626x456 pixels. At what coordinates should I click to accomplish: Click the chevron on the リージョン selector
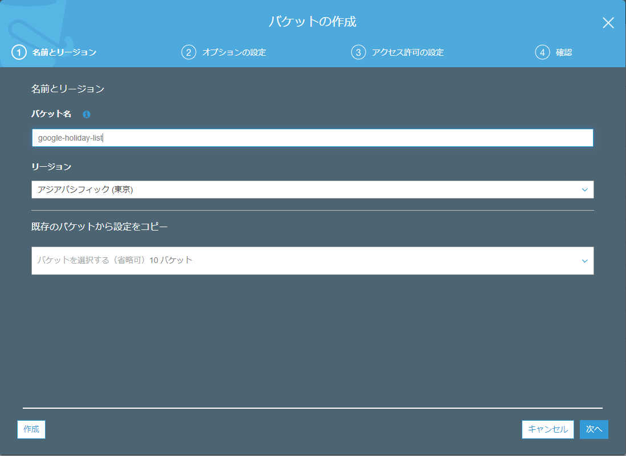(584, 190)
